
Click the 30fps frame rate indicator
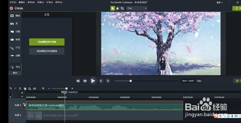[x=199, y=81]
